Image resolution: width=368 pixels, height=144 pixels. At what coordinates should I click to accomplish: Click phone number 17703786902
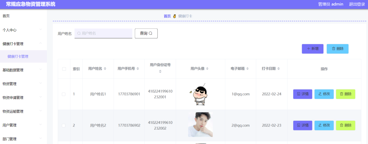(x=129, y=125)
